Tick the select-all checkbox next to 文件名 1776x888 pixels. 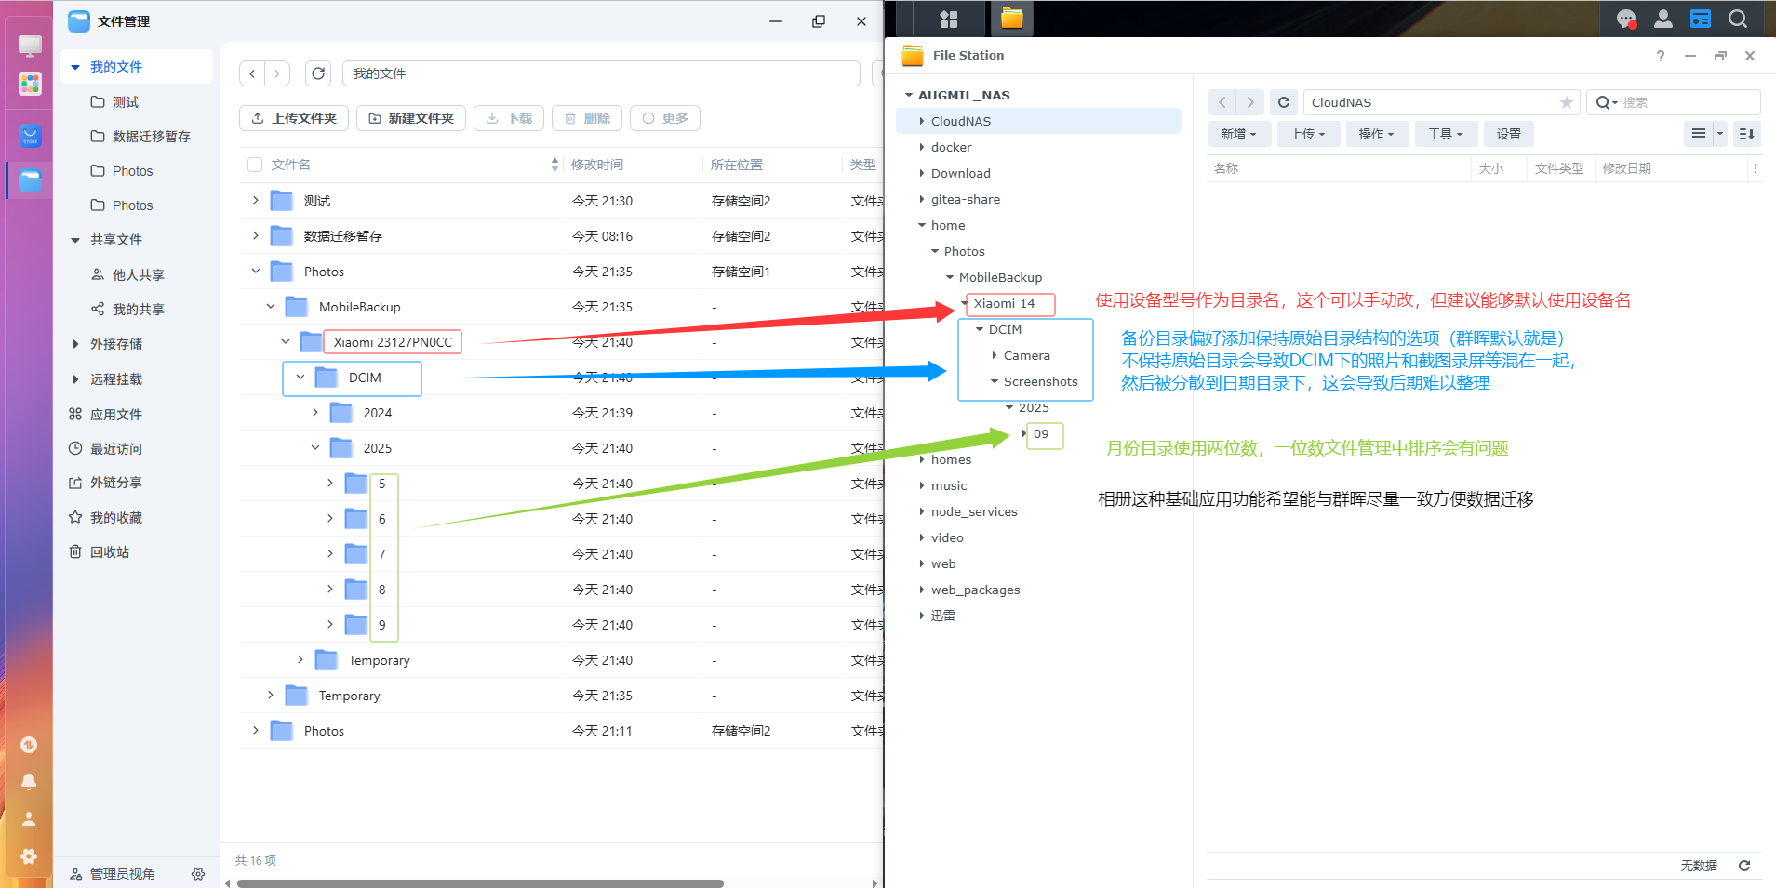point(255,165)
